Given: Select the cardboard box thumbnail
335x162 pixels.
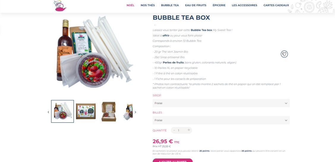Looking at the screenshot, I should pos(86,111).
